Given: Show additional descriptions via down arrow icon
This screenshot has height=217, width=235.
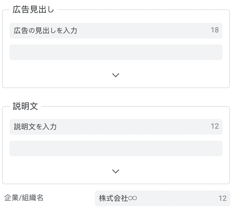Looking at the screenshot, I should [116, 171].
